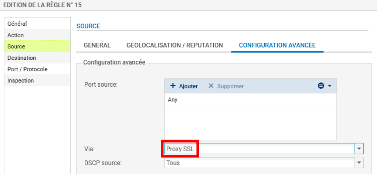The image size is (377, 174).
Task: Click the plus icon to add a source port
Action: tap(173, 86)
